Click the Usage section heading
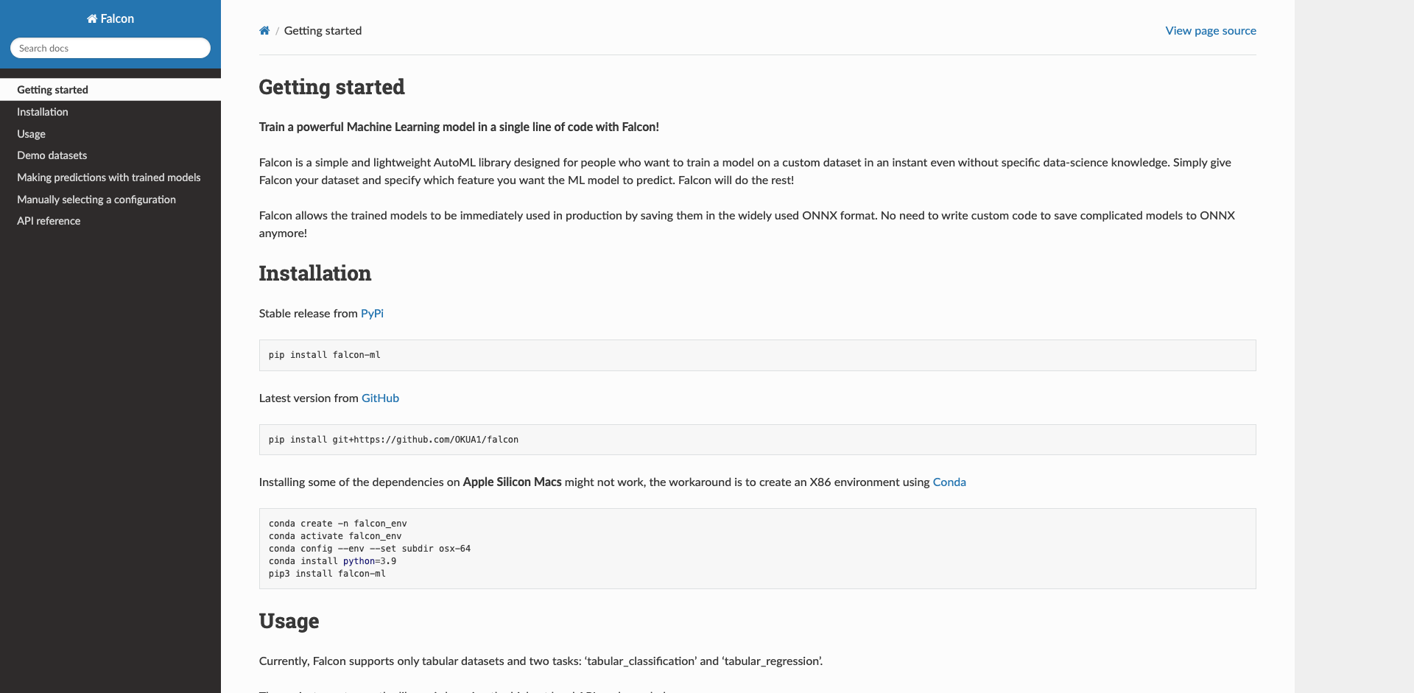The height and width of the screenshot is (693, 1414). pos(289,622)
